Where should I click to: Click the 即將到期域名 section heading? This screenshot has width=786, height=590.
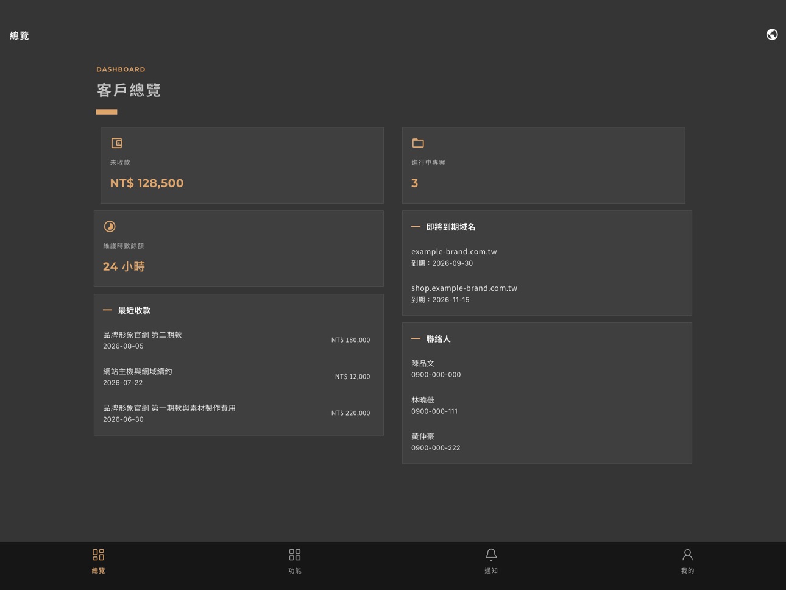(451, 227)
